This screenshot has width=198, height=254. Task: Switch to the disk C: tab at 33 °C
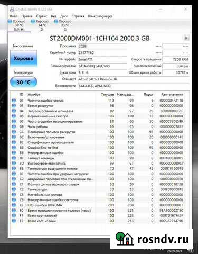pos(65,25)
